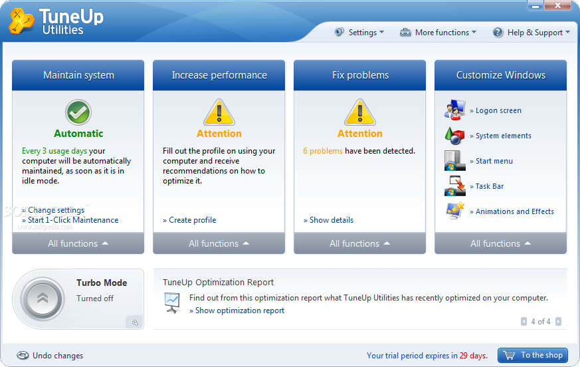Image resolution: width=580 pixels, height=367 pixels.
Task: Click the Animations and Effects icon
Action: [x=455, y=211]
